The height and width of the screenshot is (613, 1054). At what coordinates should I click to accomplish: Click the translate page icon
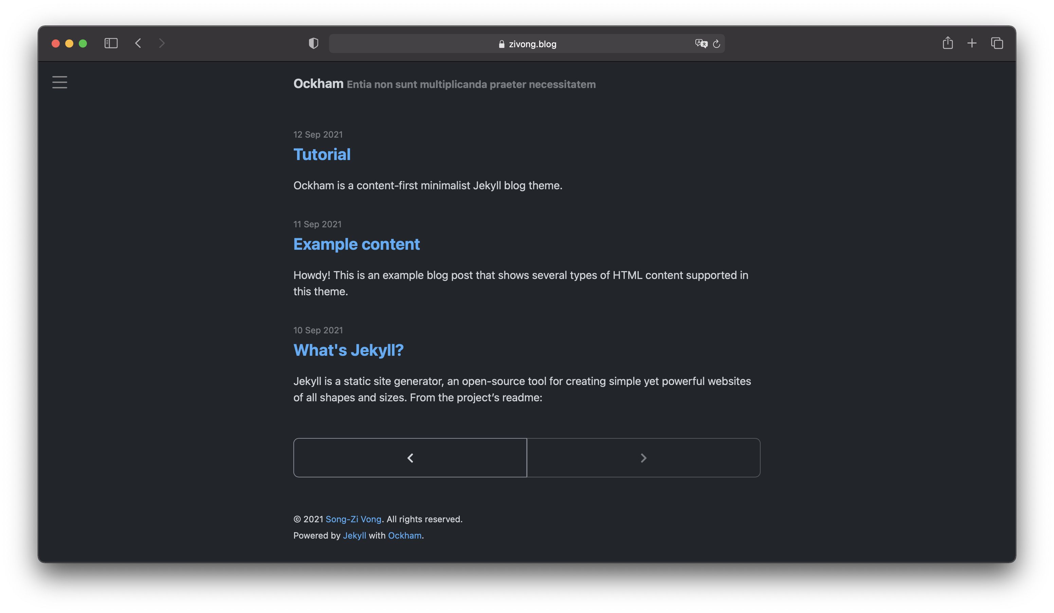(x=701, y=43)
